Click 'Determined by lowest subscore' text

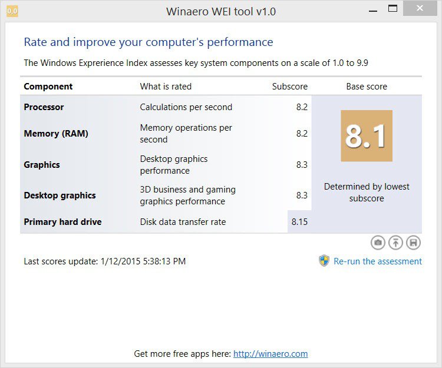(367, 193)
